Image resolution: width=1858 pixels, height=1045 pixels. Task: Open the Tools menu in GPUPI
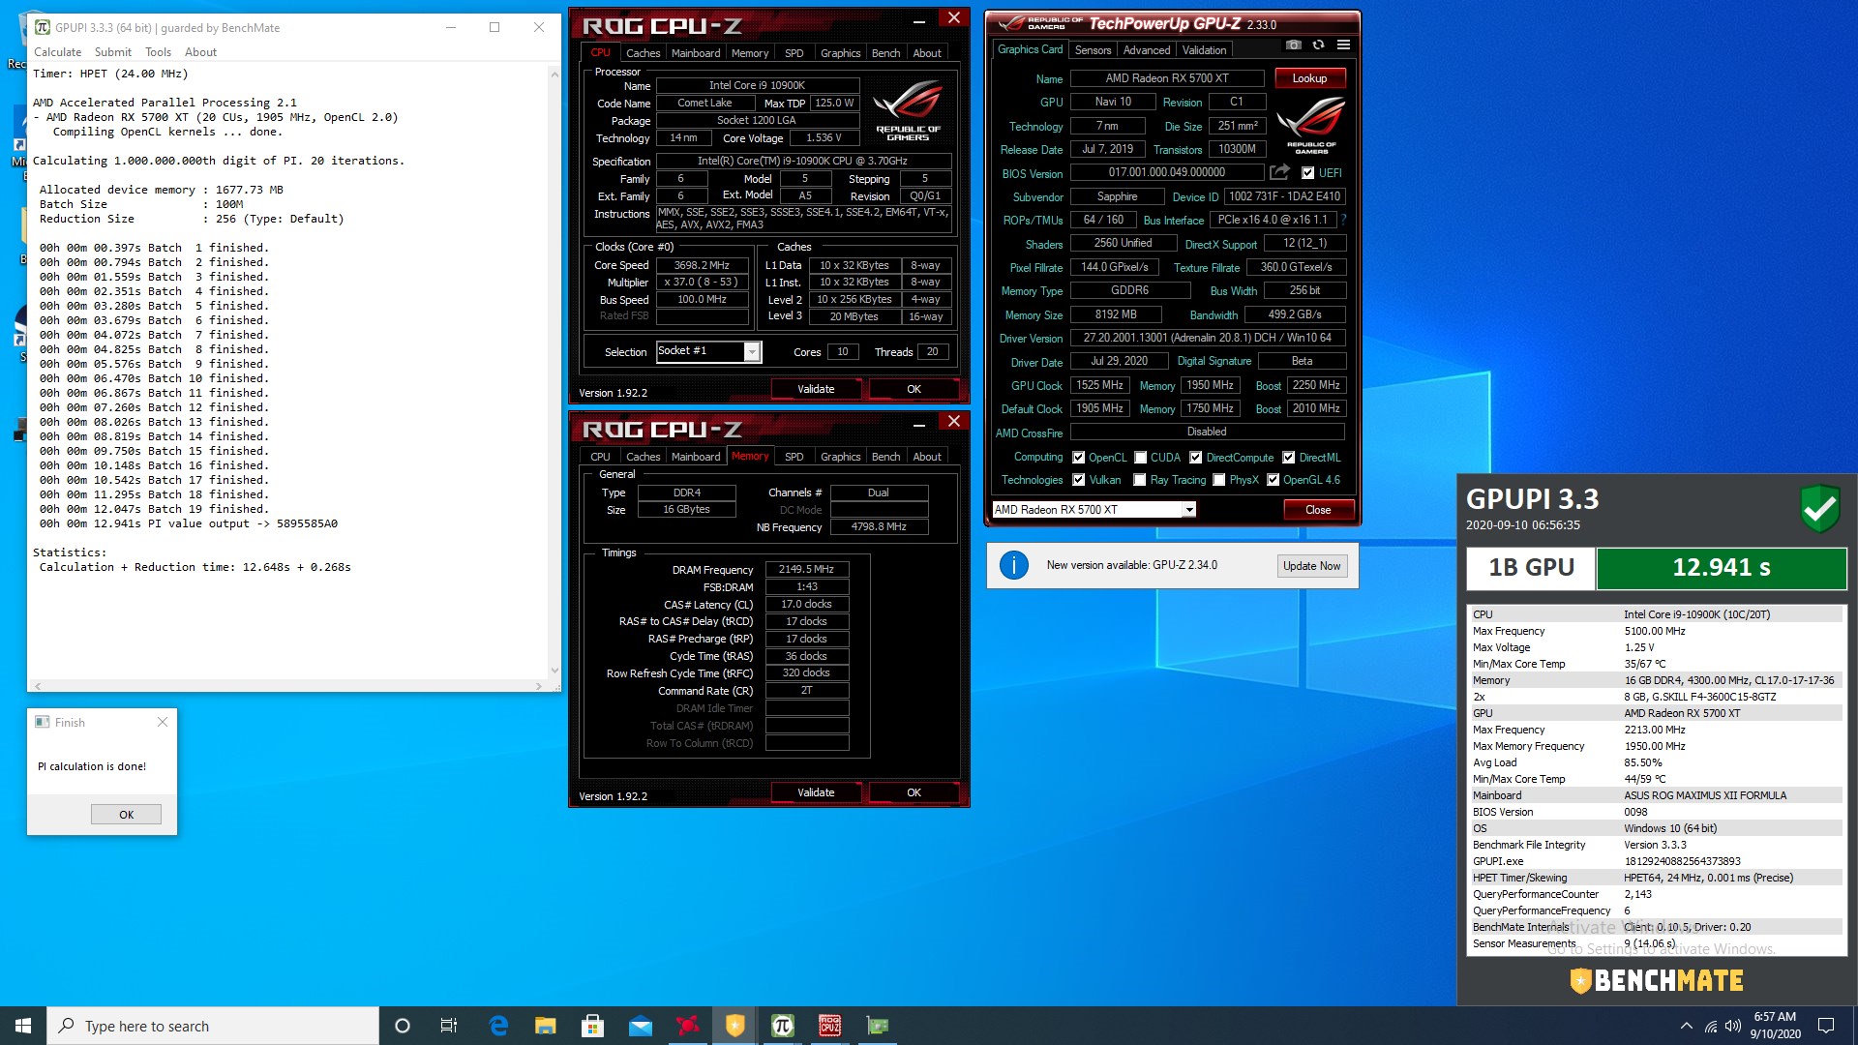[158, 52]
